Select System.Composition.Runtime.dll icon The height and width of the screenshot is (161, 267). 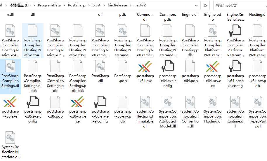pyautogui.click(x=235, y=102)
